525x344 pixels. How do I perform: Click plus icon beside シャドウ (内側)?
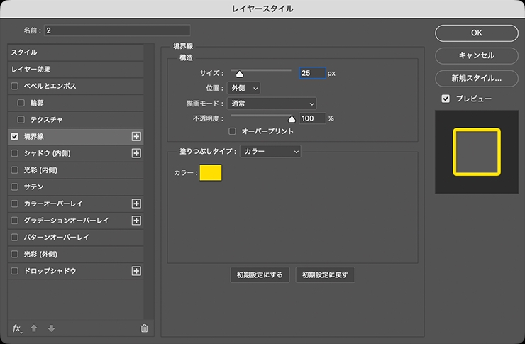tap(137, 153)
